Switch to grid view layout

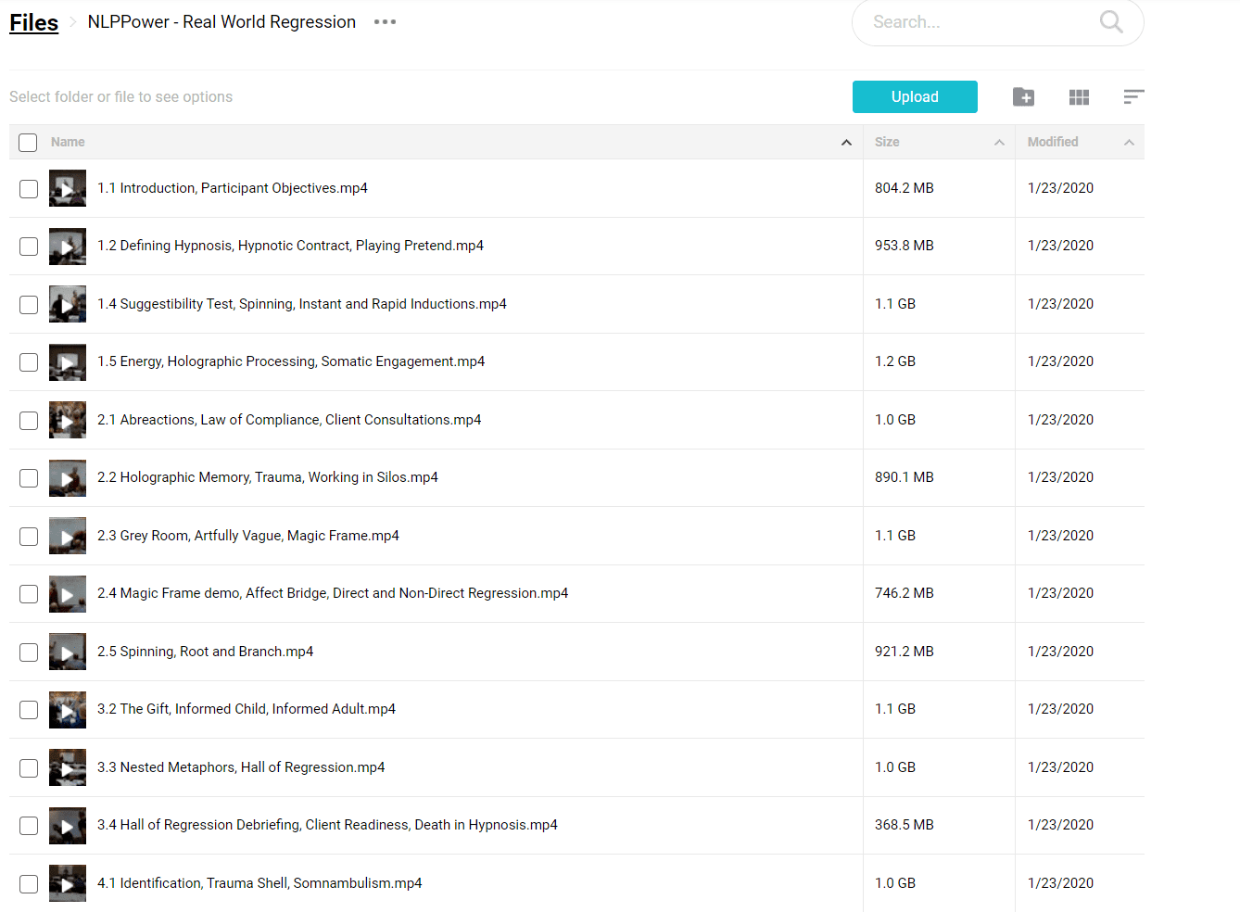(1079, 96)
